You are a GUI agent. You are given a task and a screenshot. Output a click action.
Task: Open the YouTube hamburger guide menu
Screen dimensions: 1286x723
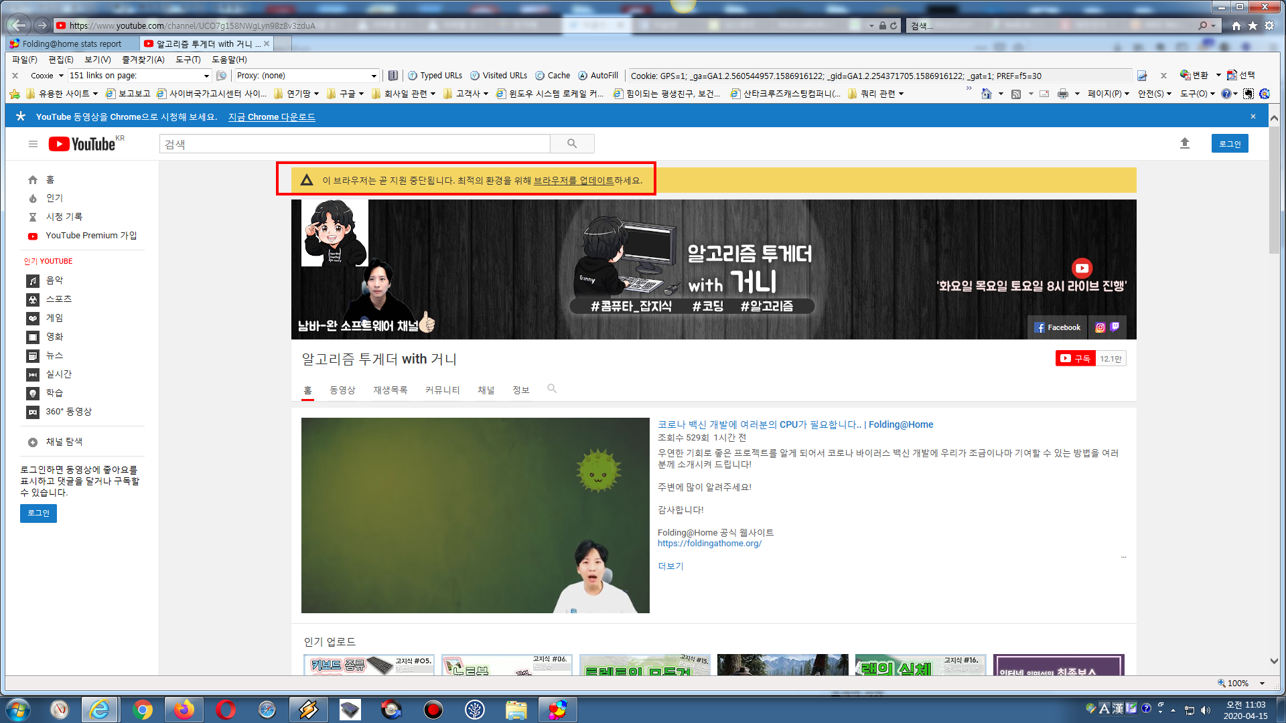[x=33, y=144]
